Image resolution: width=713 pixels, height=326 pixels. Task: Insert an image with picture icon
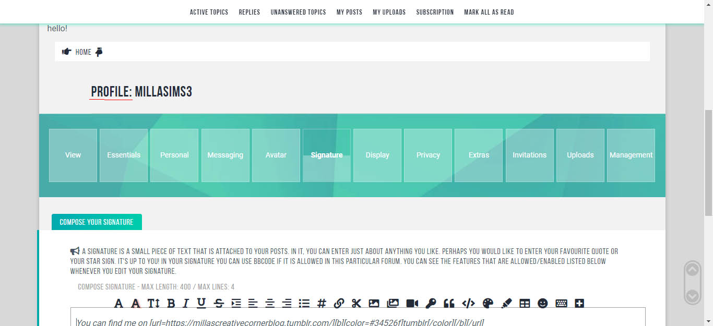(x=374, y=303)
